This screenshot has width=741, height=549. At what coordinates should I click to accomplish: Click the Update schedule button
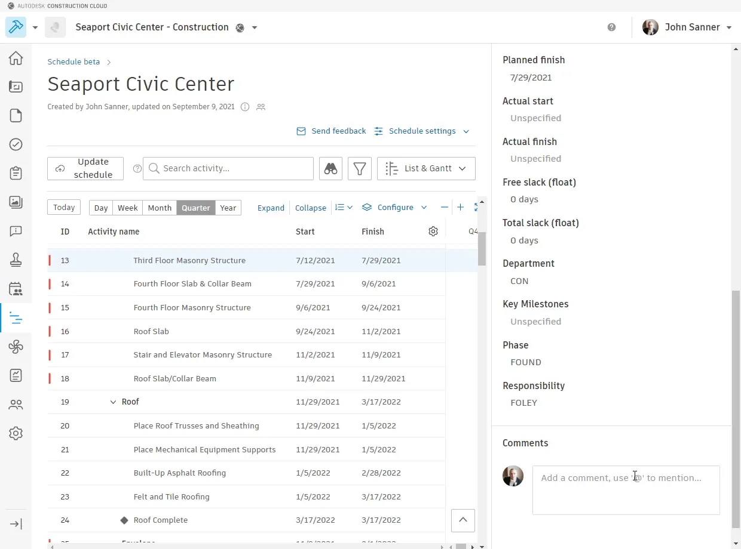[85, 169]
